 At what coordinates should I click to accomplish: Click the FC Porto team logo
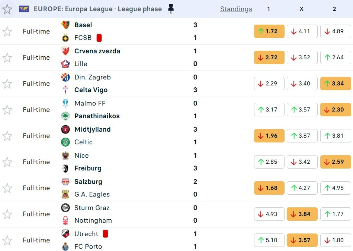[65, 247]
